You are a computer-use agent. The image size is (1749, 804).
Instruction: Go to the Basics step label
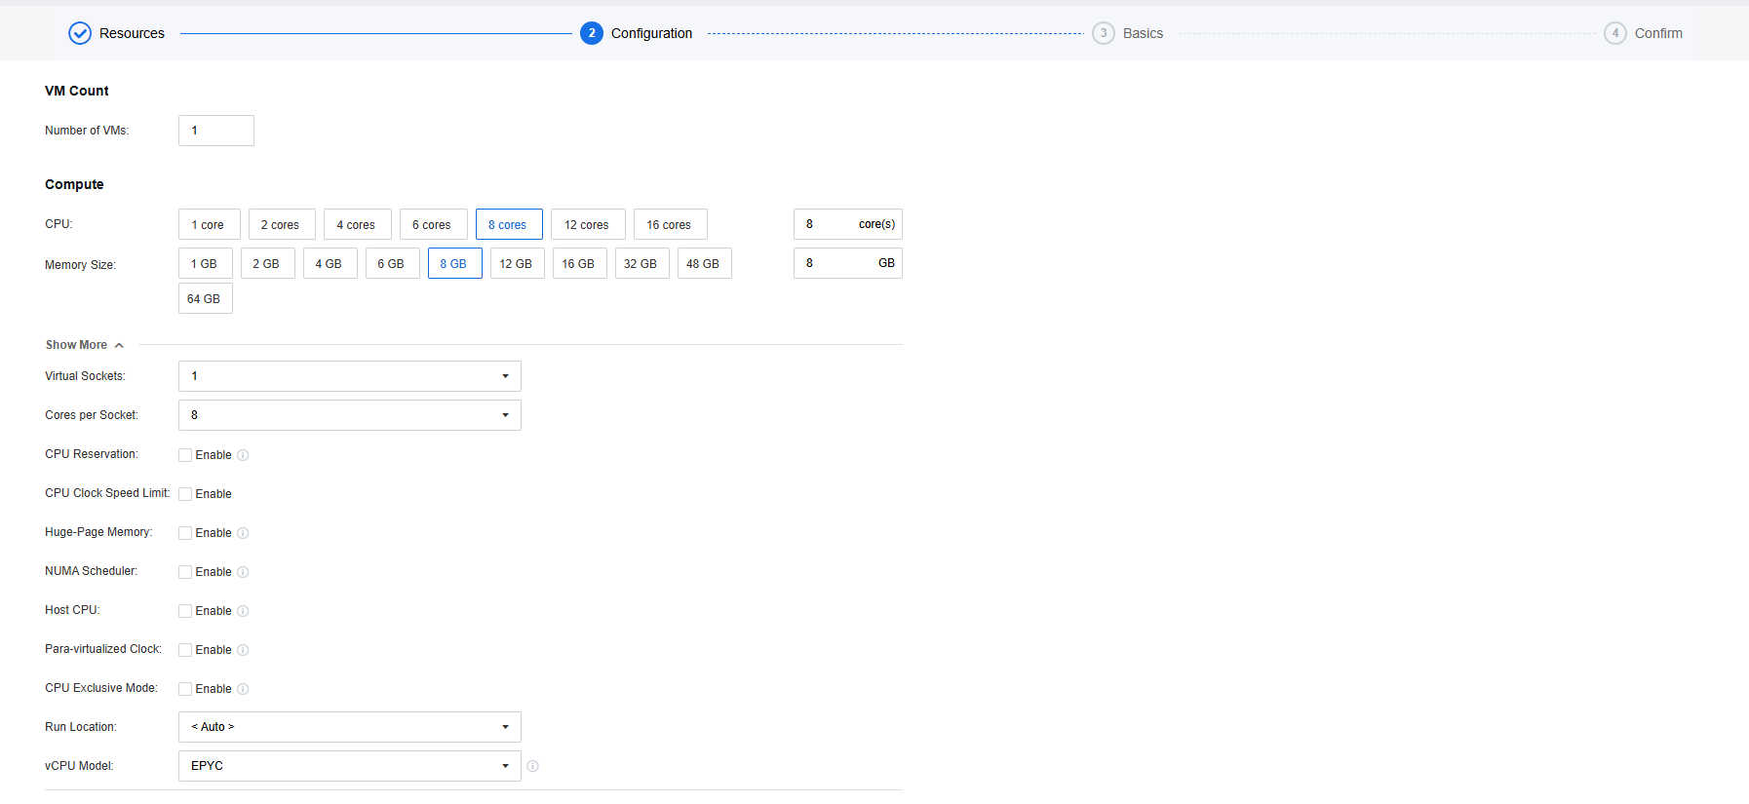[1143, 33]
